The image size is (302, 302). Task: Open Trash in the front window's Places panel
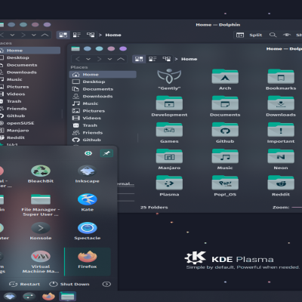[103, 125]
